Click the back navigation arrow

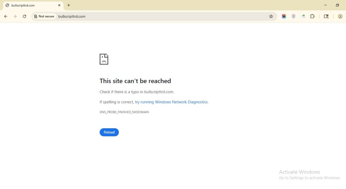tap(6, 16)
